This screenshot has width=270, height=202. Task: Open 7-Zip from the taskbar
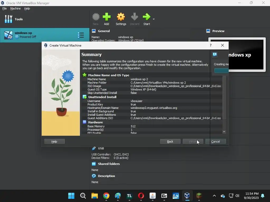coord(164,196)
